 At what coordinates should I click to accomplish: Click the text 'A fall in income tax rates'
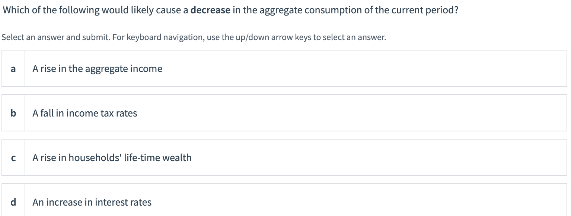[85, 113]
